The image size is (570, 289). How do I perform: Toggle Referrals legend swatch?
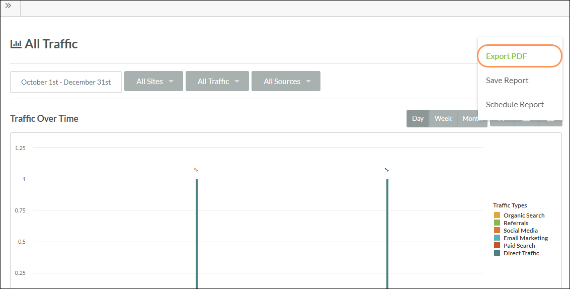(x=497, y=223)
